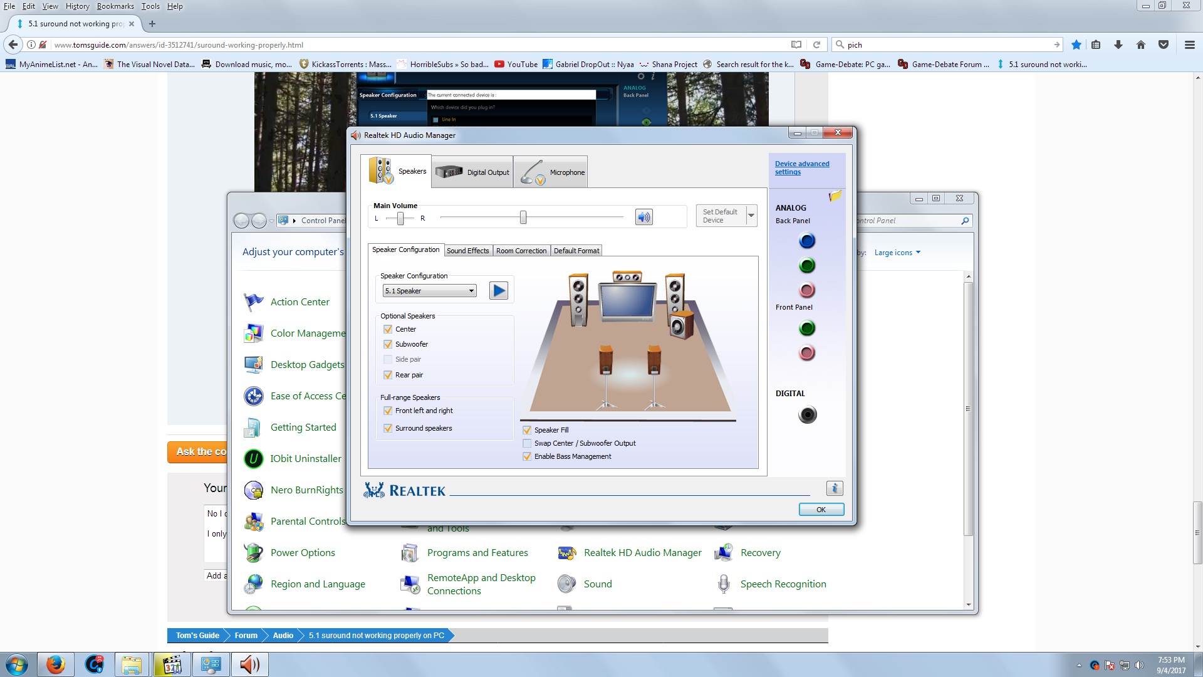Image resolution: width=1203 pixels, height=677 pixels.
Task: Open the Bookmarks menu in Firefox
Action: click(x=115, y=6)
